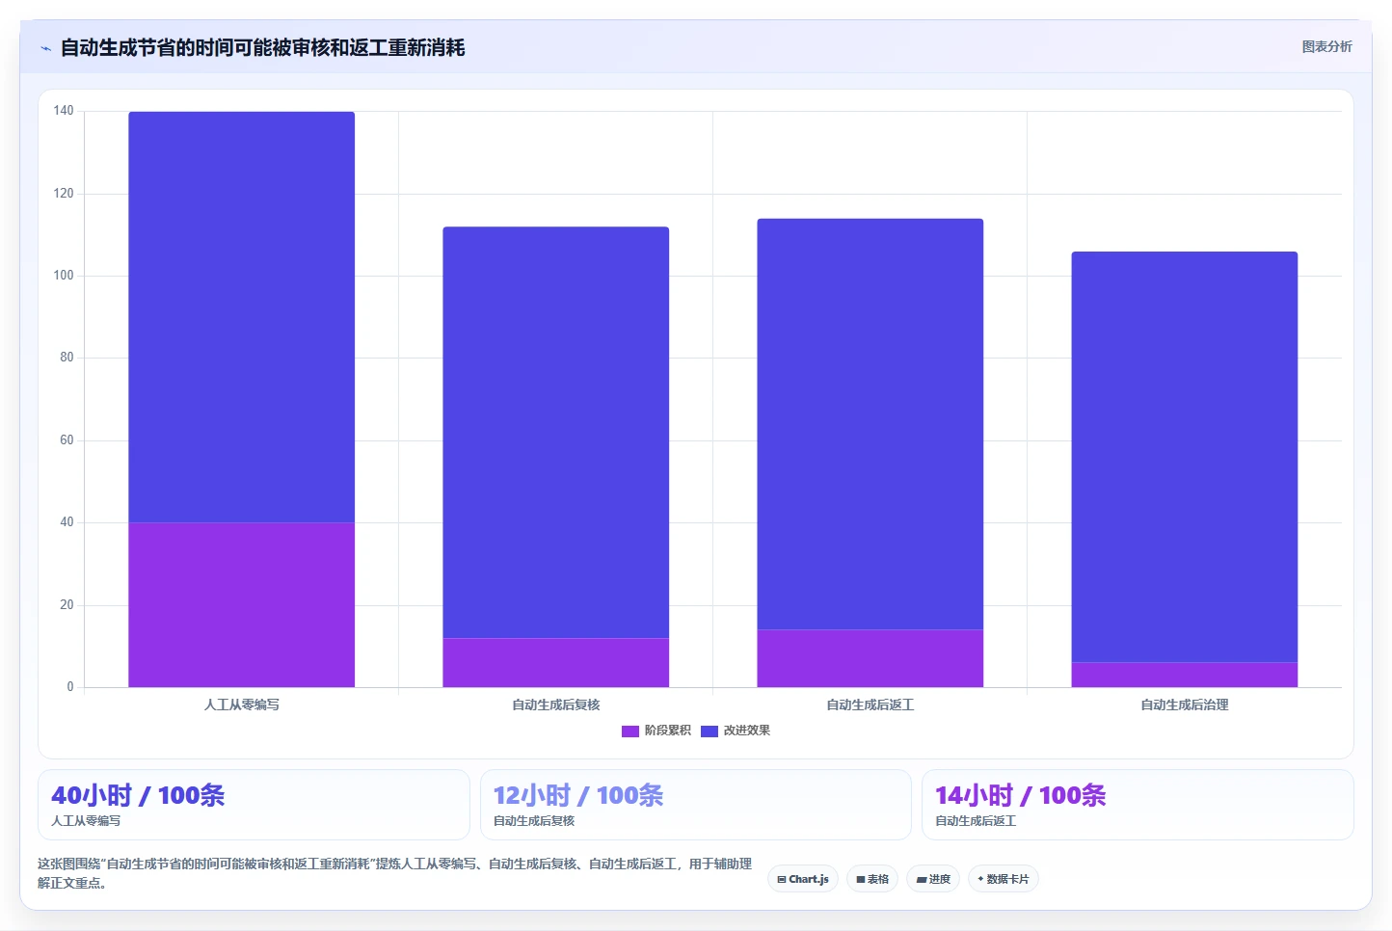Click the 140 y-axis tick label

coord(64,111)
